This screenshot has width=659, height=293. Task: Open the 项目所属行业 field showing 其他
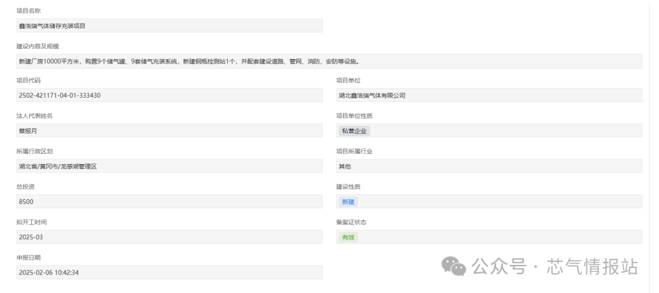(489, 166)
